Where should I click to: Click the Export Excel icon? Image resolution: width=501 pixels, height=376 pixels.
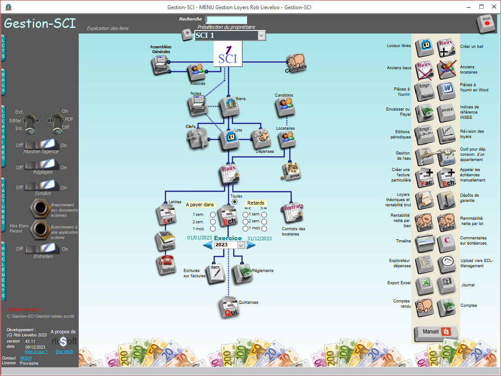coord(424,285)
